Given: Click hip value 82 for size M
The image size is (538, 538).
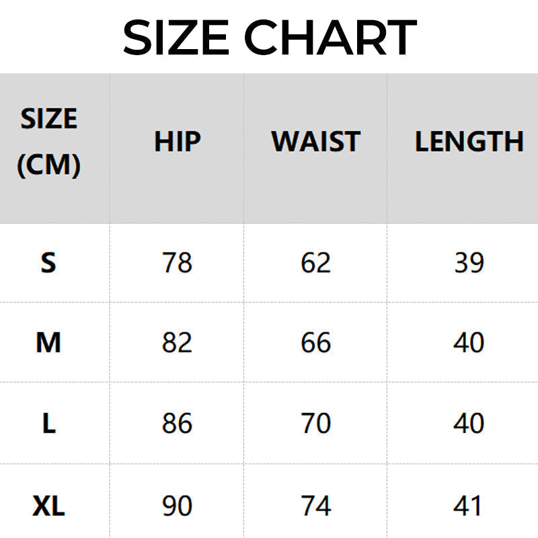Looking at the screenshot, I should coord(178,343).
